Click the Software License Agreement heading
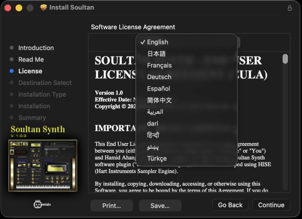 pos(133,27)
